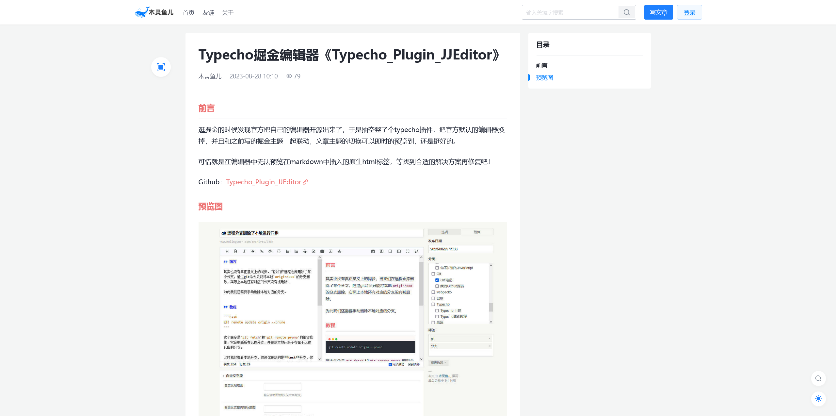Click the table icon in editor toolbar
Screen dimensions: 836x416
point(322,251)
